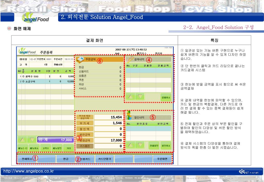The height and width of the screenshot is (182, 264).
Task: Click the red power icon beside 화면 예제
Action: (9, 28)
